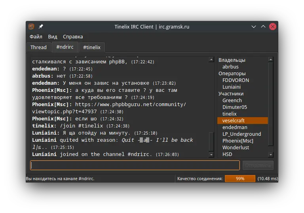Select the Участники group header

(231, 94)
